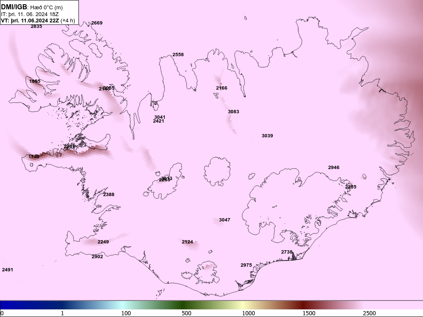Select the 3083 height value
Viewport: 423px width, 317px height.
coord(233,112)
